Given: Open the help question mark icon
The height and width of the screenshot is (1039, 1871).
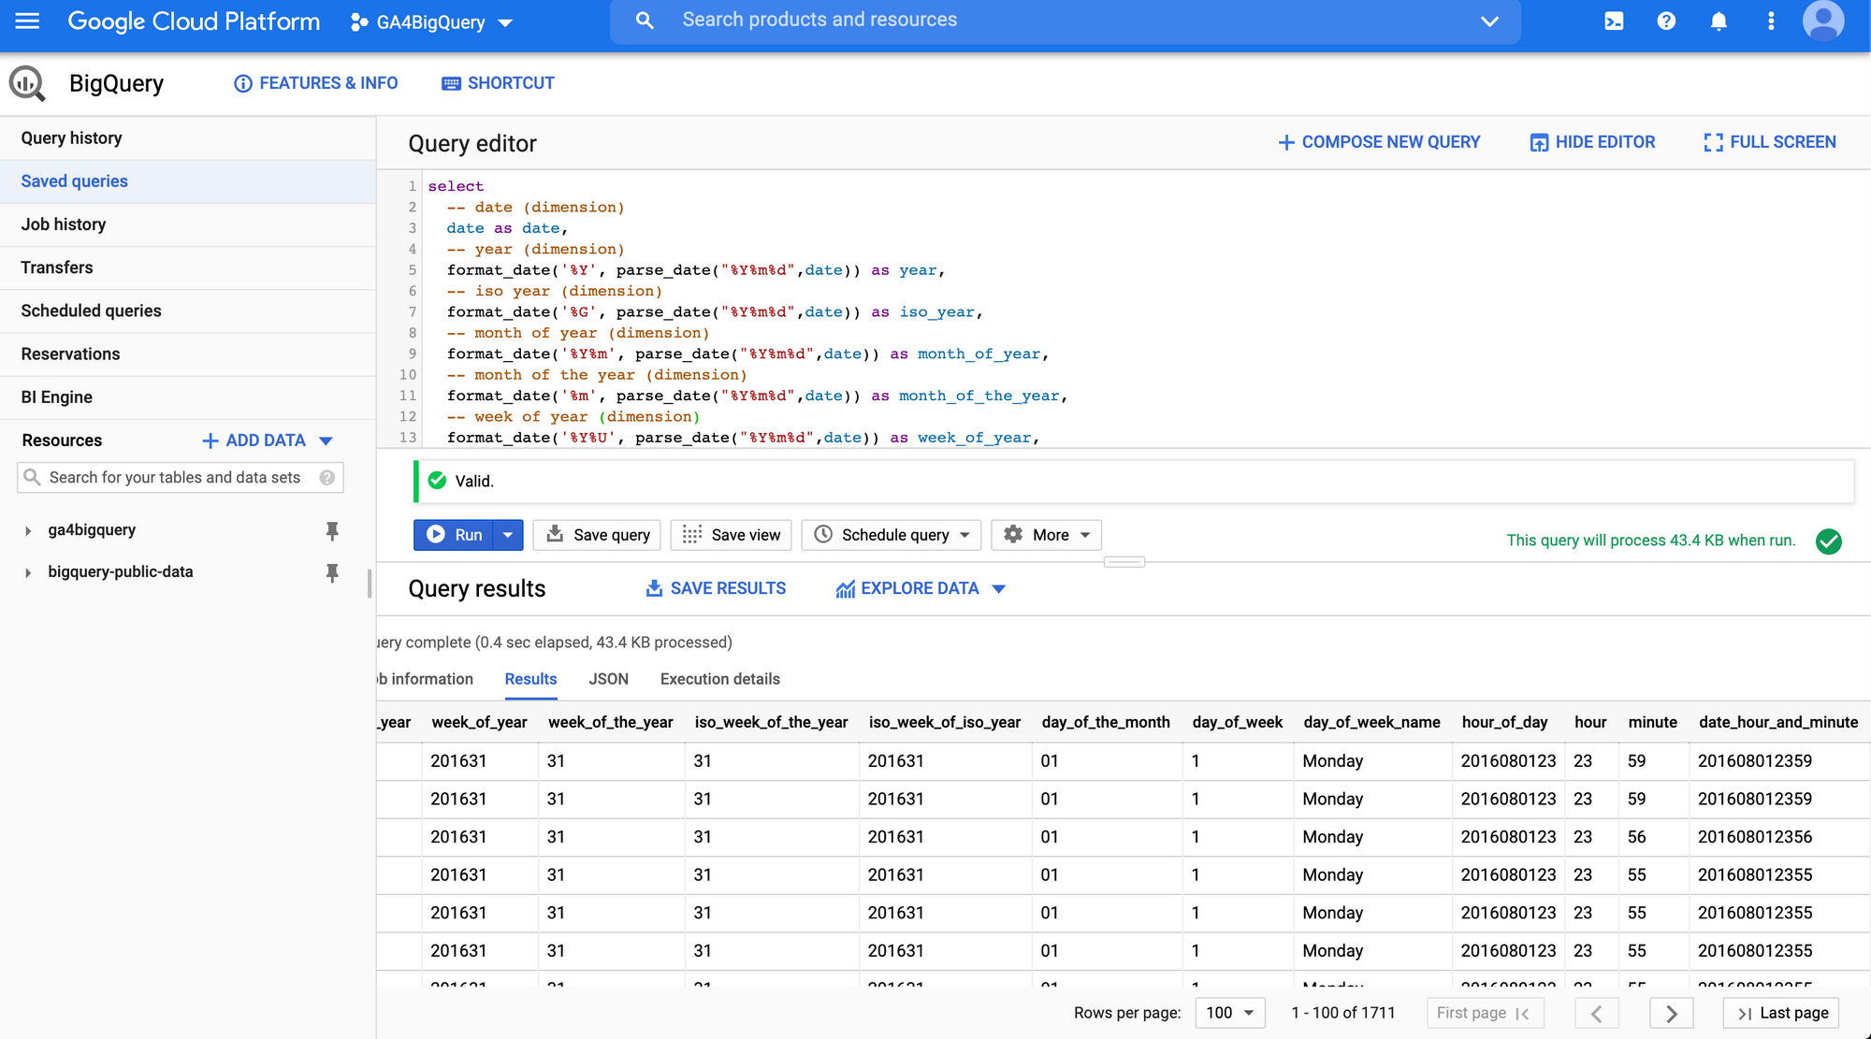Looking at the screenshot, I should coord(1666,21).
